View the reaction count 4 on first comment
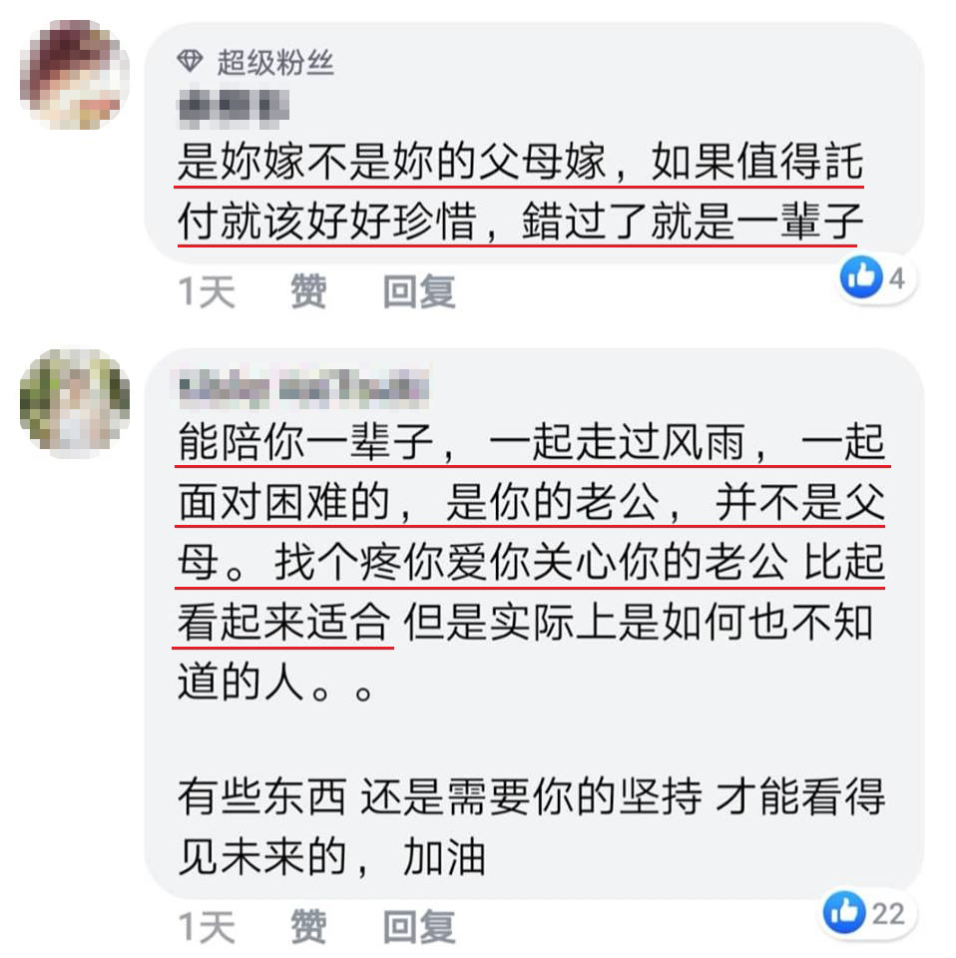 (896, 278)
